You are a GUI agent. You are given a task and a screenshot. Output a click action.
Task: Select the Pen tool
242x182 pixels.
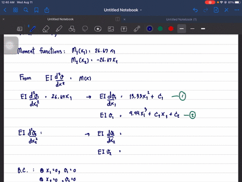coord(33,29)
